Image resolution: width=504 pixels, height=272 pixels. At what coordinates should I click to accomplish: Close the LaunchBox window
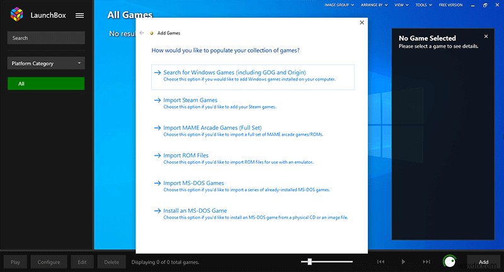coord(497,5)
